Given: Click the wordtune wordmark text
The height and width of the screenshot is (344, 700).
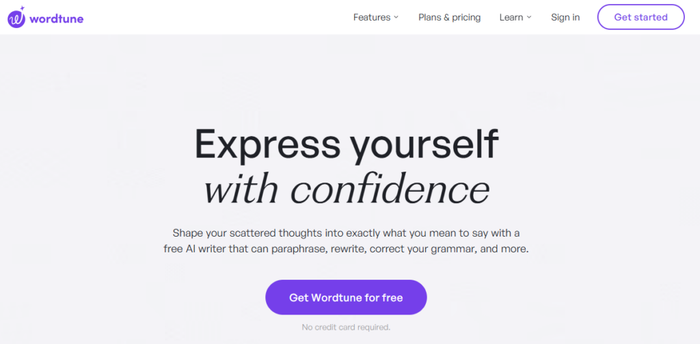Looking at the screenshot, I should coord(56,18).
